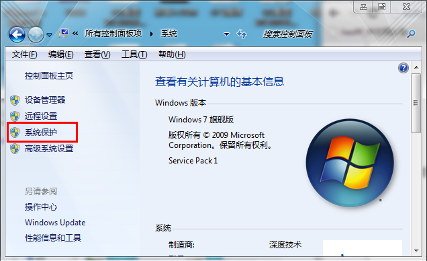Click shield icon beside 远程设置
The width and height of the screenshot is (427, 261).
click(x=15, y=116)
